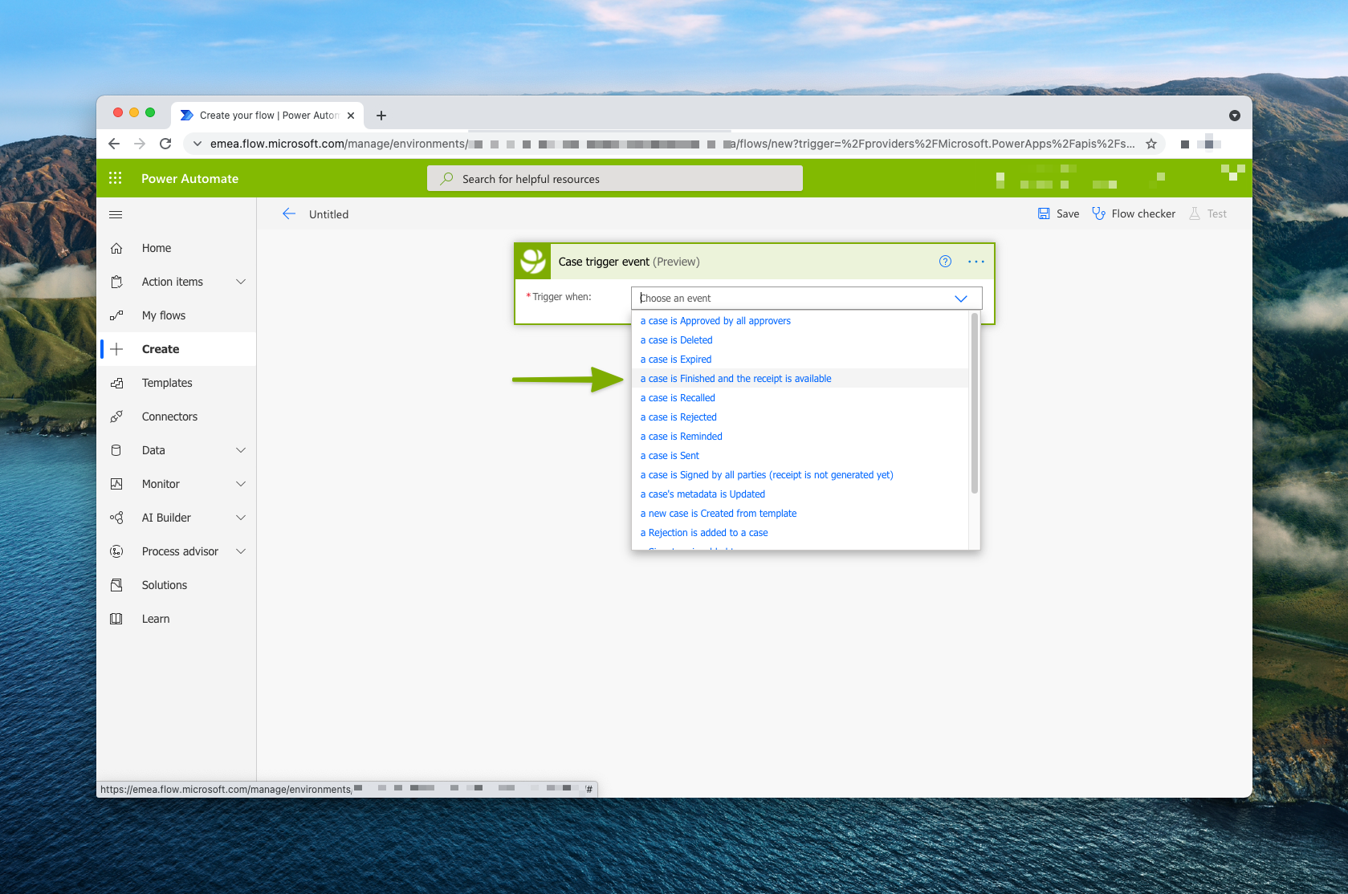This screenshot has width=1348, height=894.
Task: Select 'a case is Sent' event
Action: (800, 456)
